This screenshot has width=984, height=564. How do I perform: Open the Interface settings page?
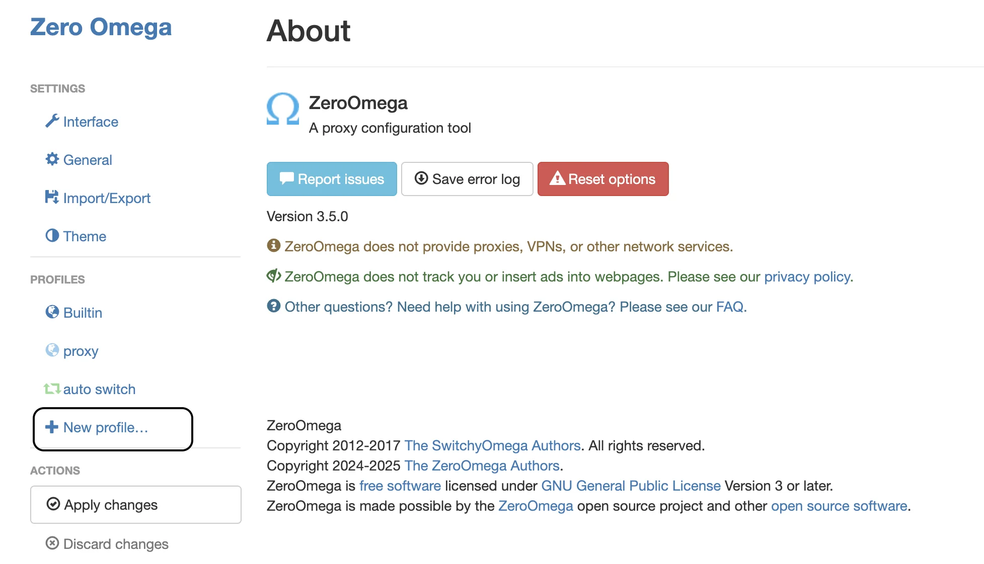(91, 122)
